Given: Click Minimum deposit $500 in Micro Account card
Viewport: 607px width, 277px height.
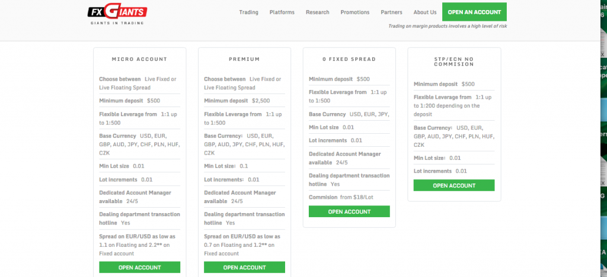Looking at the screenshot, I should click(x=130, y=101).
